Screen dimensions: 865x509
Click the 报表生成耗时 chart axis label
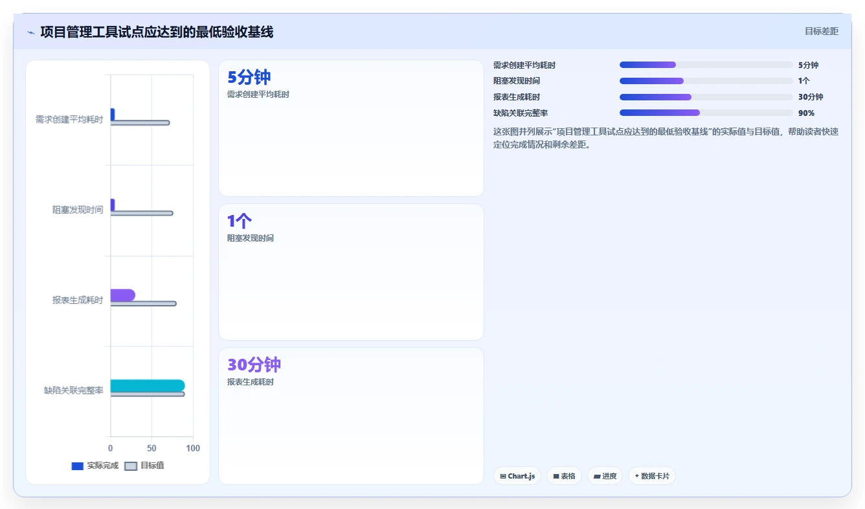[x=78, y=300]
